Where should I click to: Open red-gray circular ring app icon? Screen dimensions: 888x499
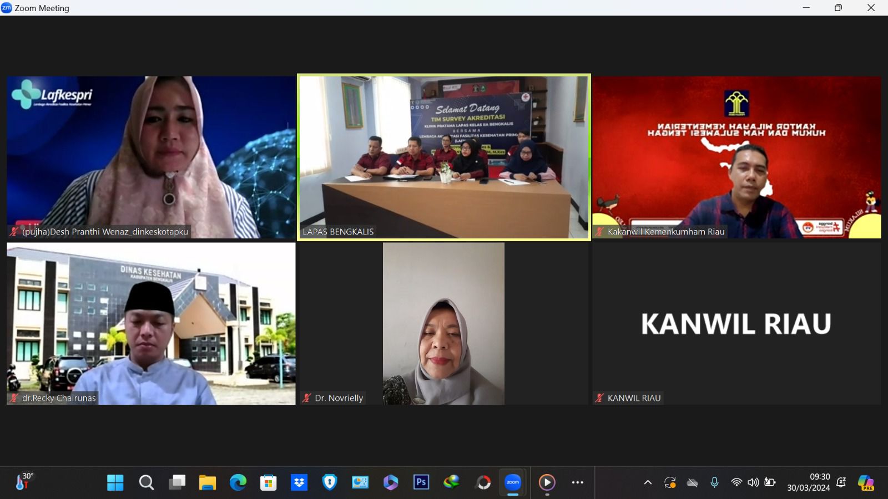(x=483, y=483)
